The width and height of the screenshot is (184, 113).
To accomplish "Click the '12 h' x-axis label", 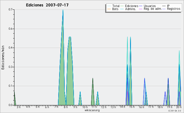I will (104, 107).
